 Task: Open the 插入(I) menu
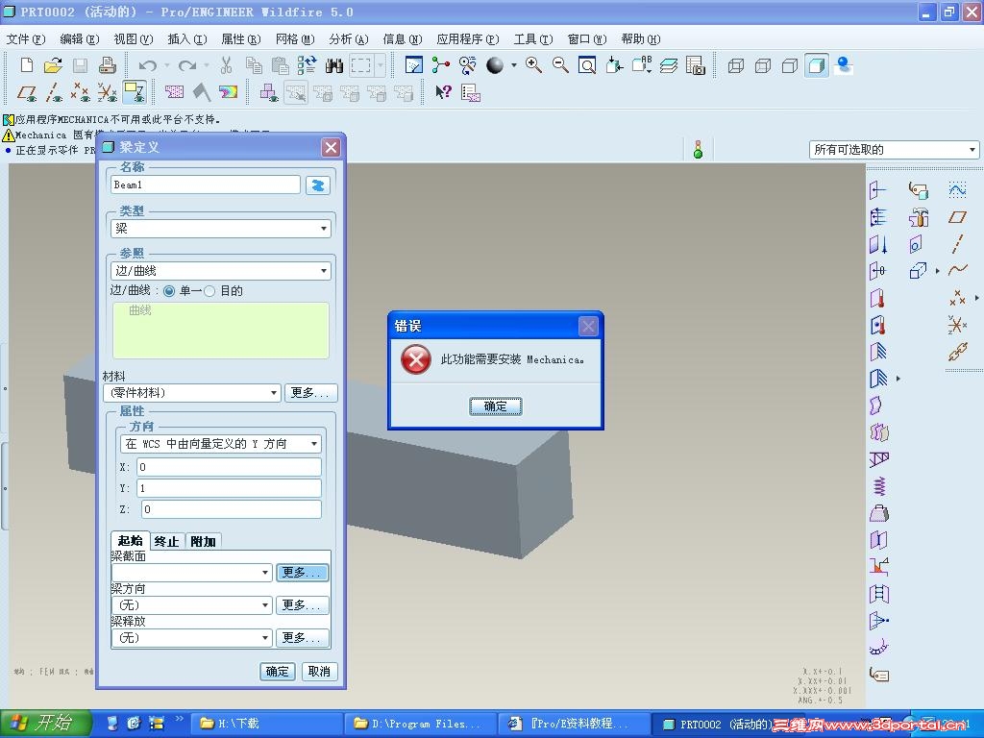click(187, 38)
